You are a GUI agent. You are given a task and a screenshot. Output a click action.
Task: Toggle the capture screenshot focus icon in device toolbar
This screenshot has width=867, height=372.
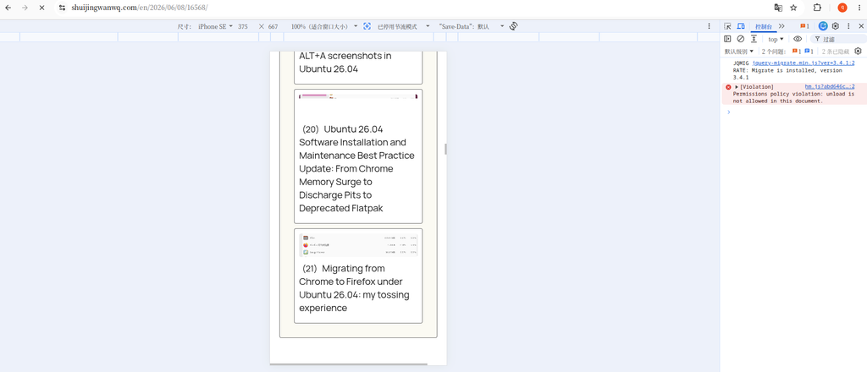(x=367, y=26)
